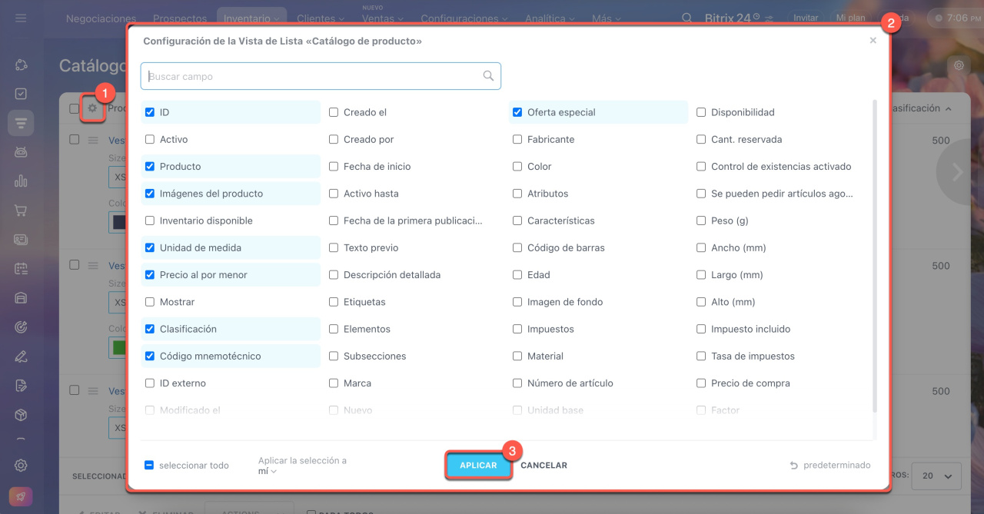Expand the 'Aplicar la selección a' dropdown
The width and height of the screenshot is (984, 514).
point(268,471)
